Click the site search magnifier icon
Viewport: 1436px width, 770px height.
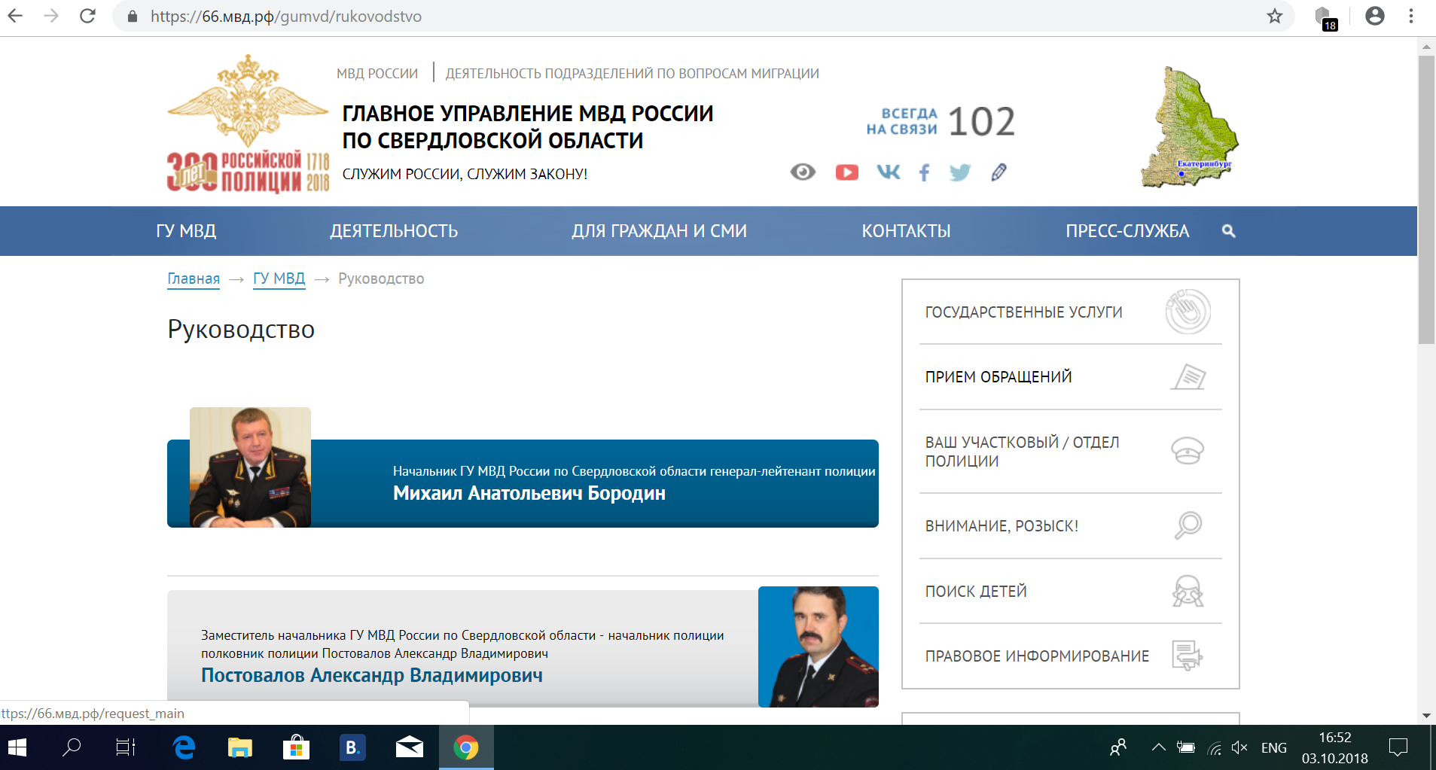(1228, 231)
